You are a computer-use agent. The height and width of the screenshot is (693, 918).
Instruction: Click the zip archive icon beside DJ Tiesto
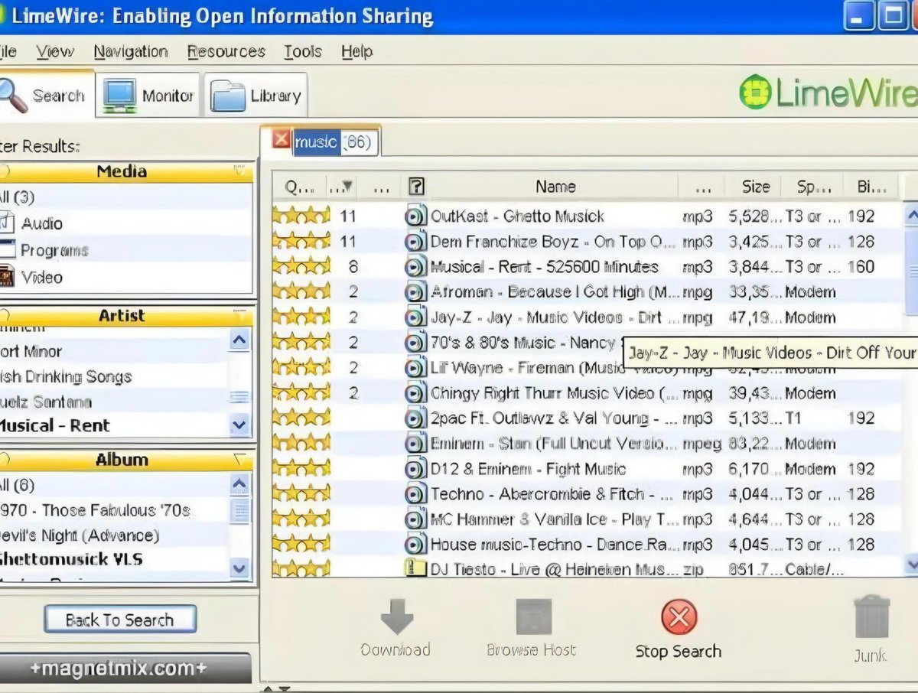[415, 568]
